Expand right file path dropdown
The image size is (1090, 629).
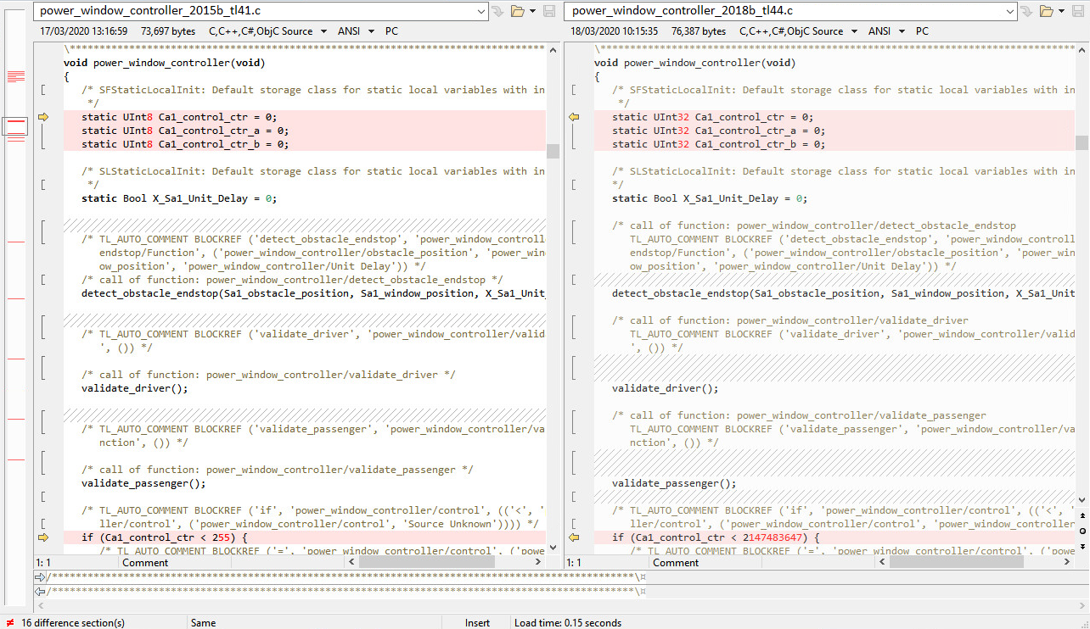point(1010,11)
